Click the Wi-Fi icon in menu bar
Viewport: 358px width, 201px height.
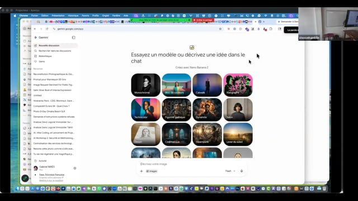coord(266,16)
